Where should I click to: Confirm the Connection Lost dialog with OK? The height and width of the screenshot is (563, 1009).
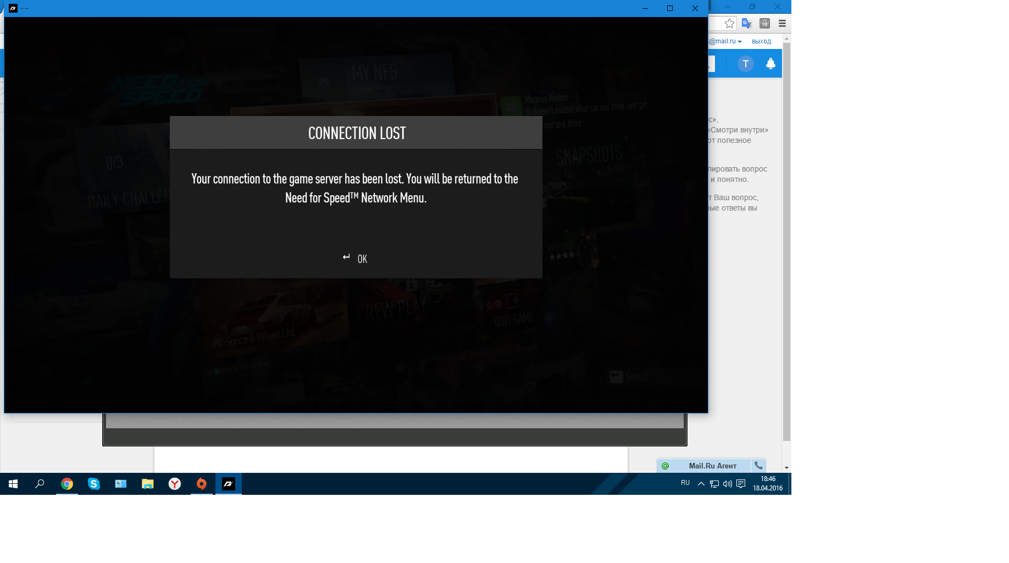pos(355,258)
